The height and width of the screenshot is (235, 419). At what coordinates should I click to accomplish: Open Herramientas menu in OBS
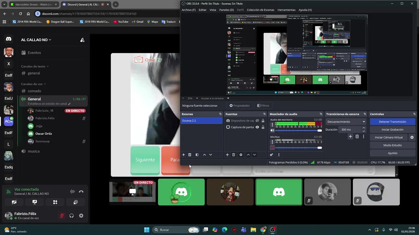pyautogui.click(x=286, y=10)
